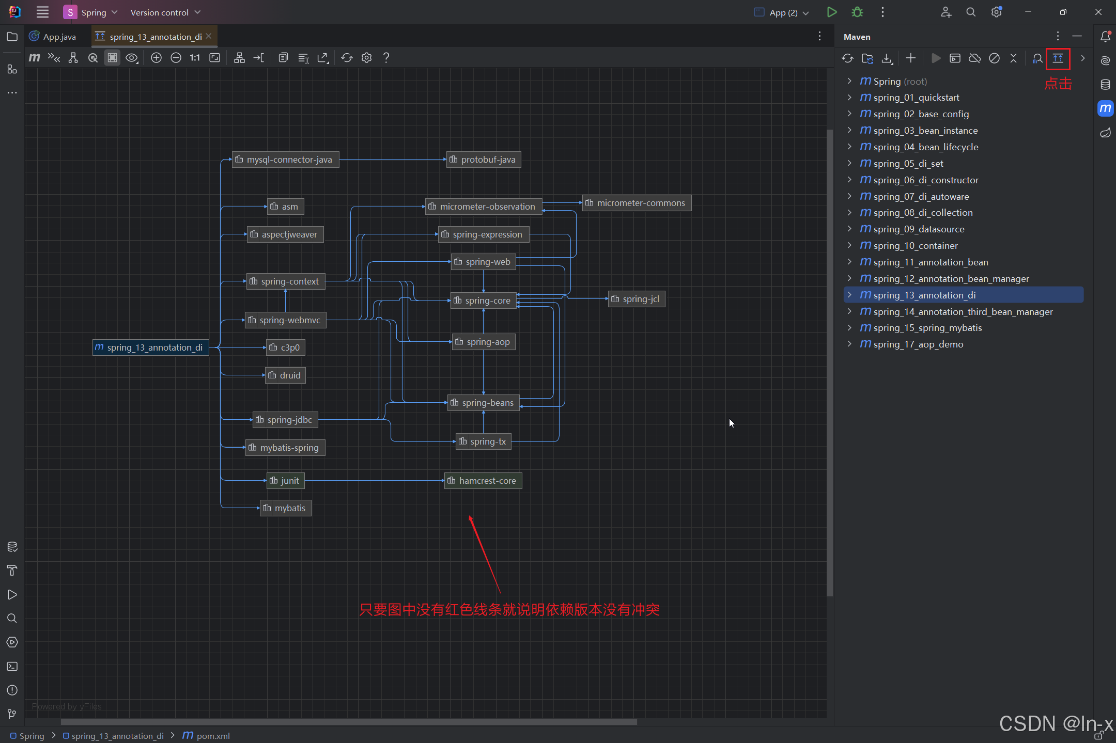Viewport: 1116px width, 743px height.
Task: Open the Maven dependency analyzer search icon
Action: coord(1036,58)
